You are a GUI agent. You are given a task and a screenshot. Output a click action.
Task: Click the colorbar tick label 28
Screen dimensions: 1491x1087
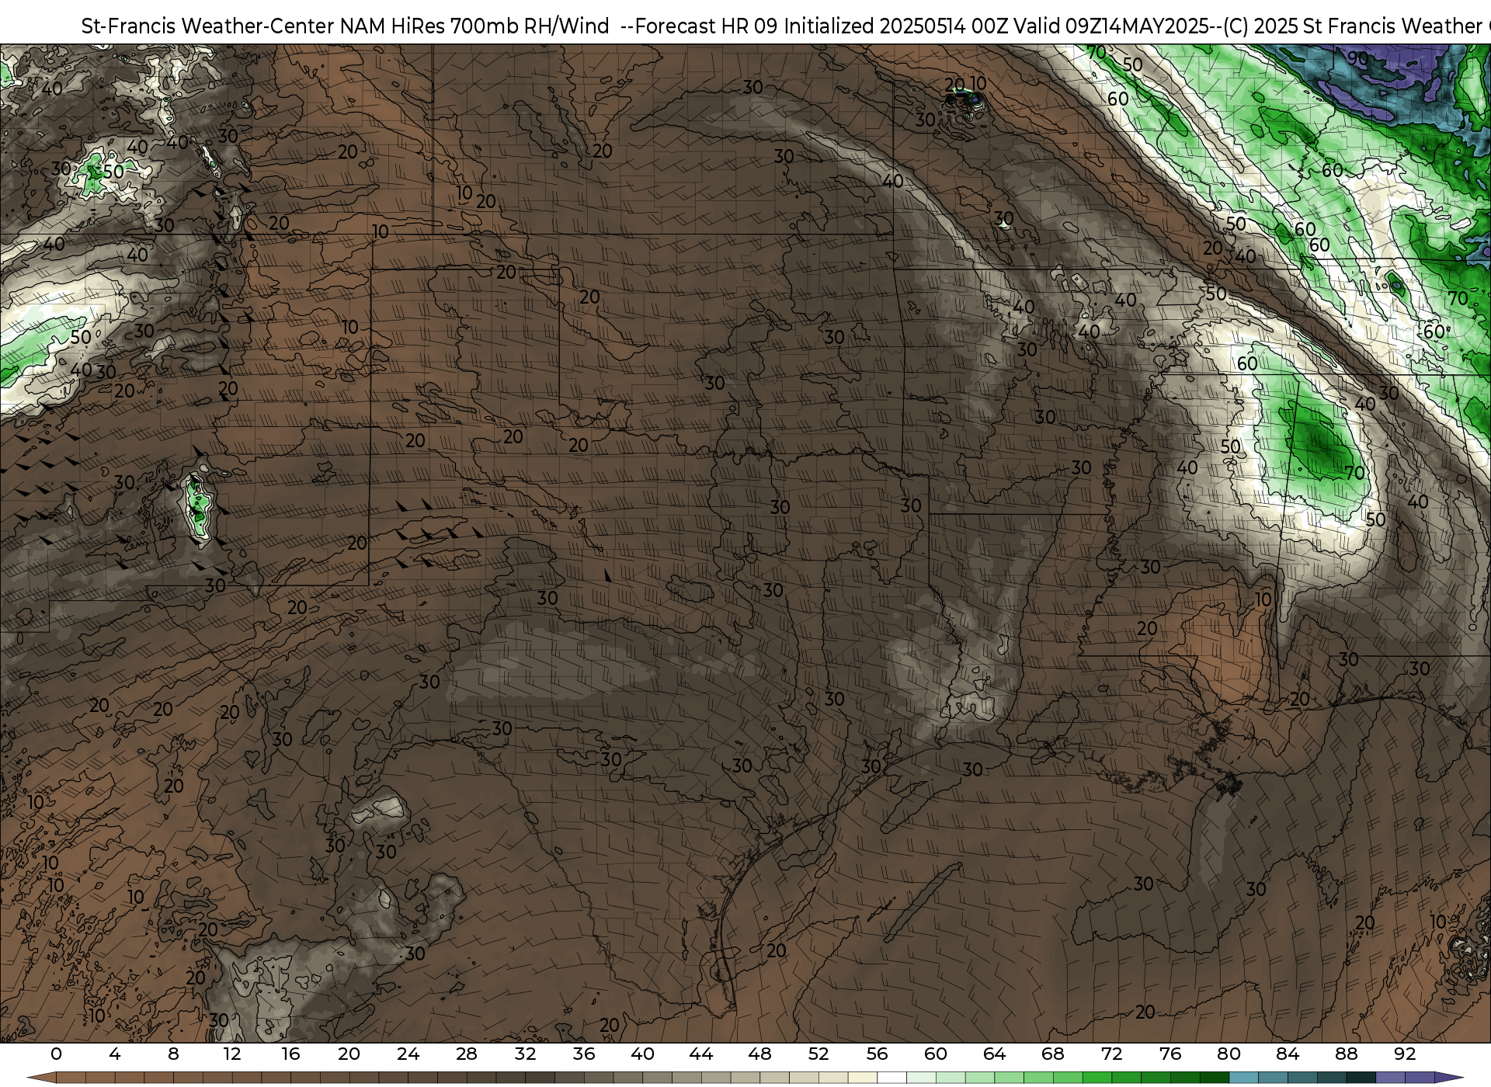tap(466, 1054)
